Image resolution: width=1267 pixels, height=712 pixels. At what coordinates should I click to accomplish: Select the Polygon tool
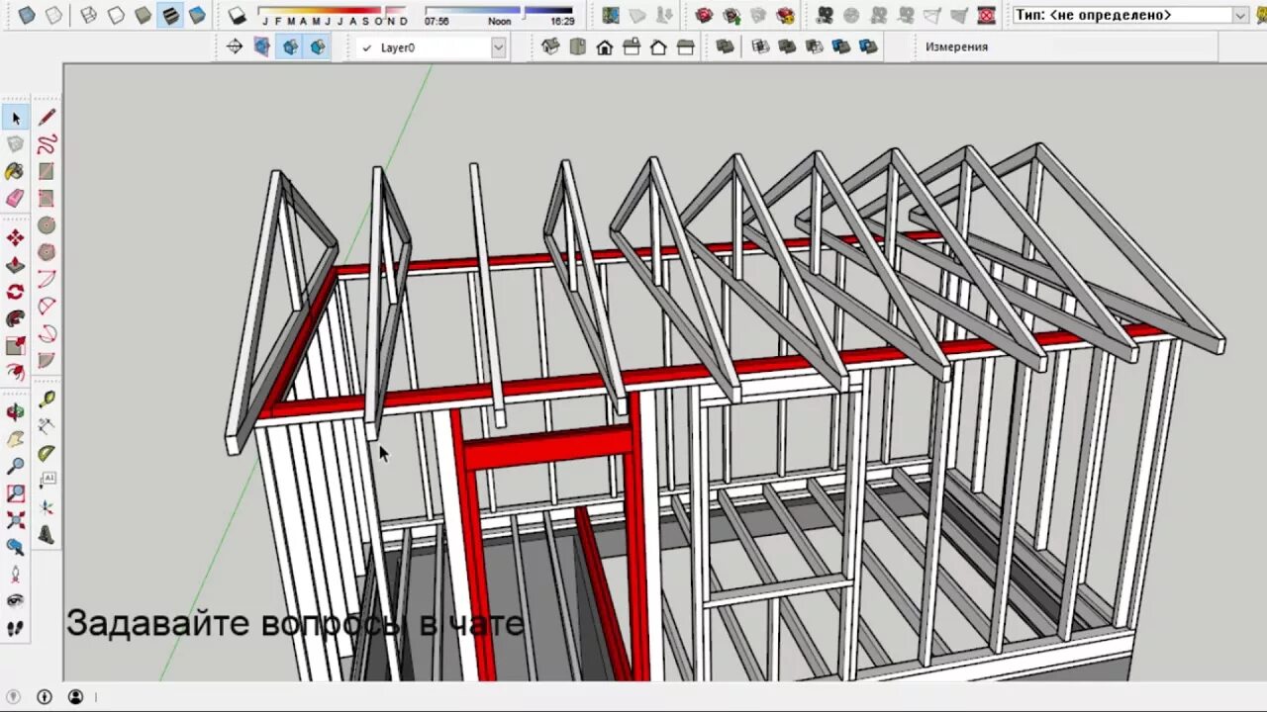47,252
